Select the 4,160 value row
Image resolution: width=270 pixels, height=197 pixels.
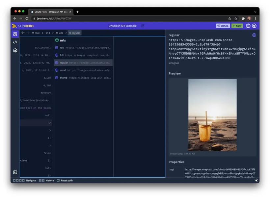tap(36, 78)
